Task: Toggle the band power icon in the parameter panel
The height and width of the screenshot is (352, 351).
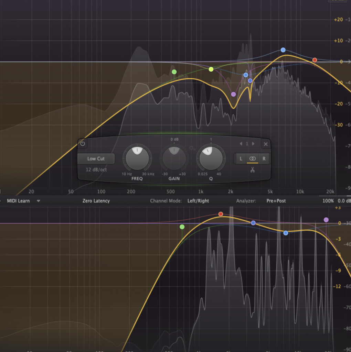Action: [83, 144]
